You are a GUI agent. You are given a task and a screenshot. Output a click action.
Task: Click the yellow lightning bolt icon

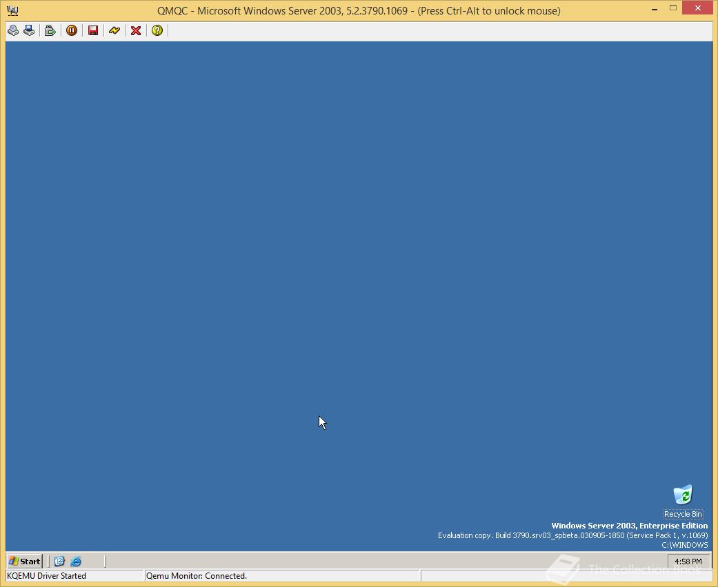(114, 30)
